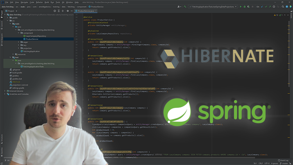Open the Pull Requests side tab

tap(2, 39)
